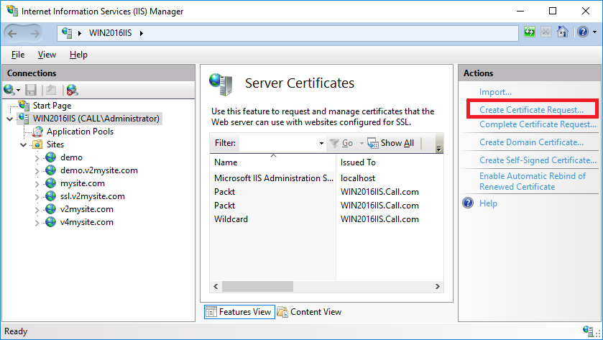Expand the ssl.v2mysite.com site node
The width and height of the screenshot is (603, 340).
[37, 197]
